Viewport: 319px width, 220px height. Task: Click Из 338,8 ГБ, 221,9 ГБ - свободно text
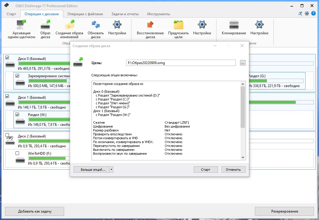[x=274, y=86]
